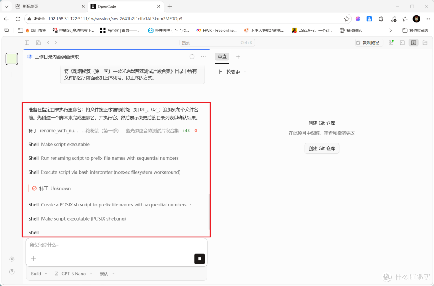
Task: Close the 新标签页 browser tab
Action: click(83, 6)
